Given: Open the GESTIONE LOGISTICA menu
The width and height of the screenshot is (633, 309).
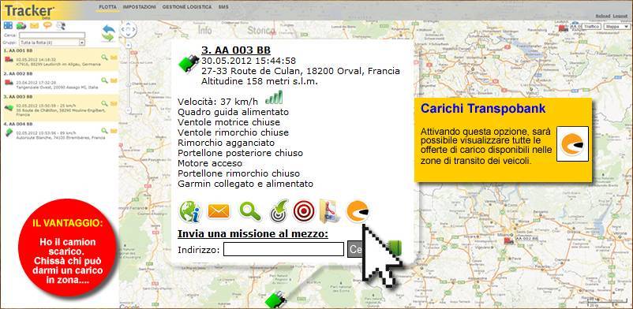Looking at the screenshot, I should [187, 7].
